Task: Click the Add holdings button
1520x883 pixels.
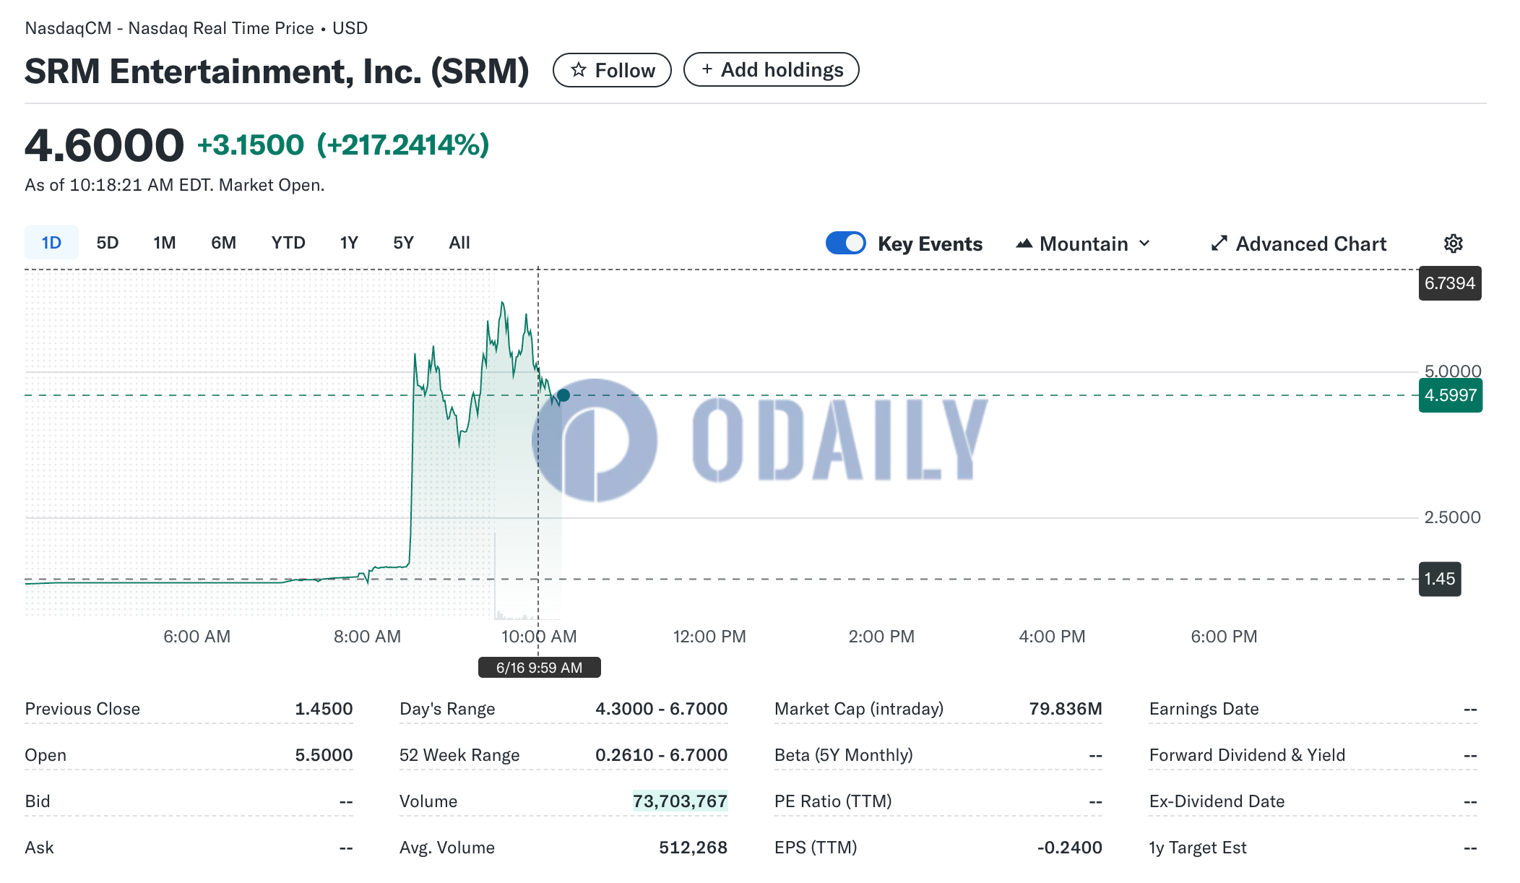Action: pos(771,69)
